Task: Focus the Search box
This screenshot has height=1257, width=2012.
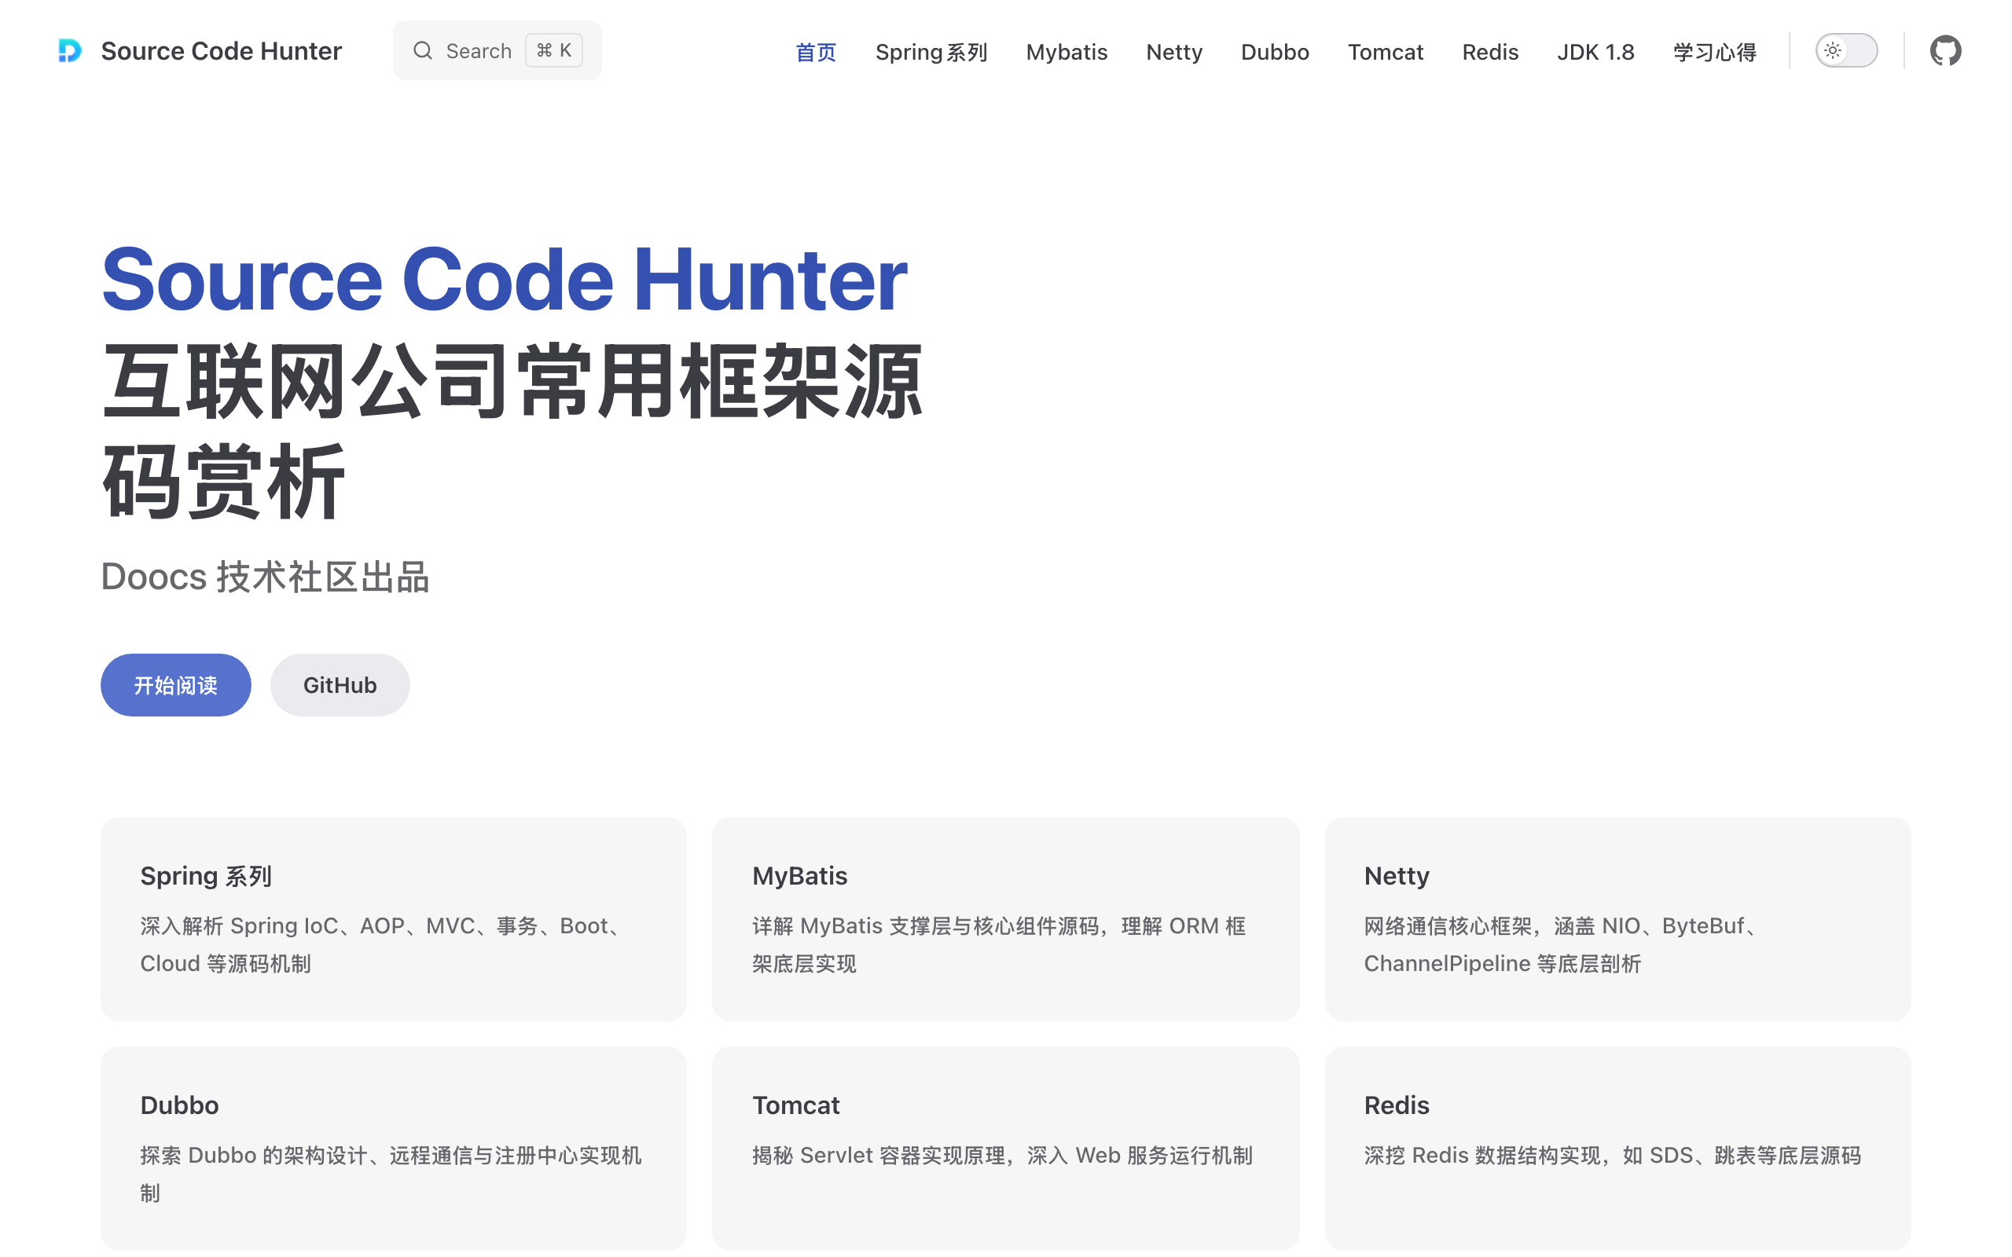Action: point(497,51)
